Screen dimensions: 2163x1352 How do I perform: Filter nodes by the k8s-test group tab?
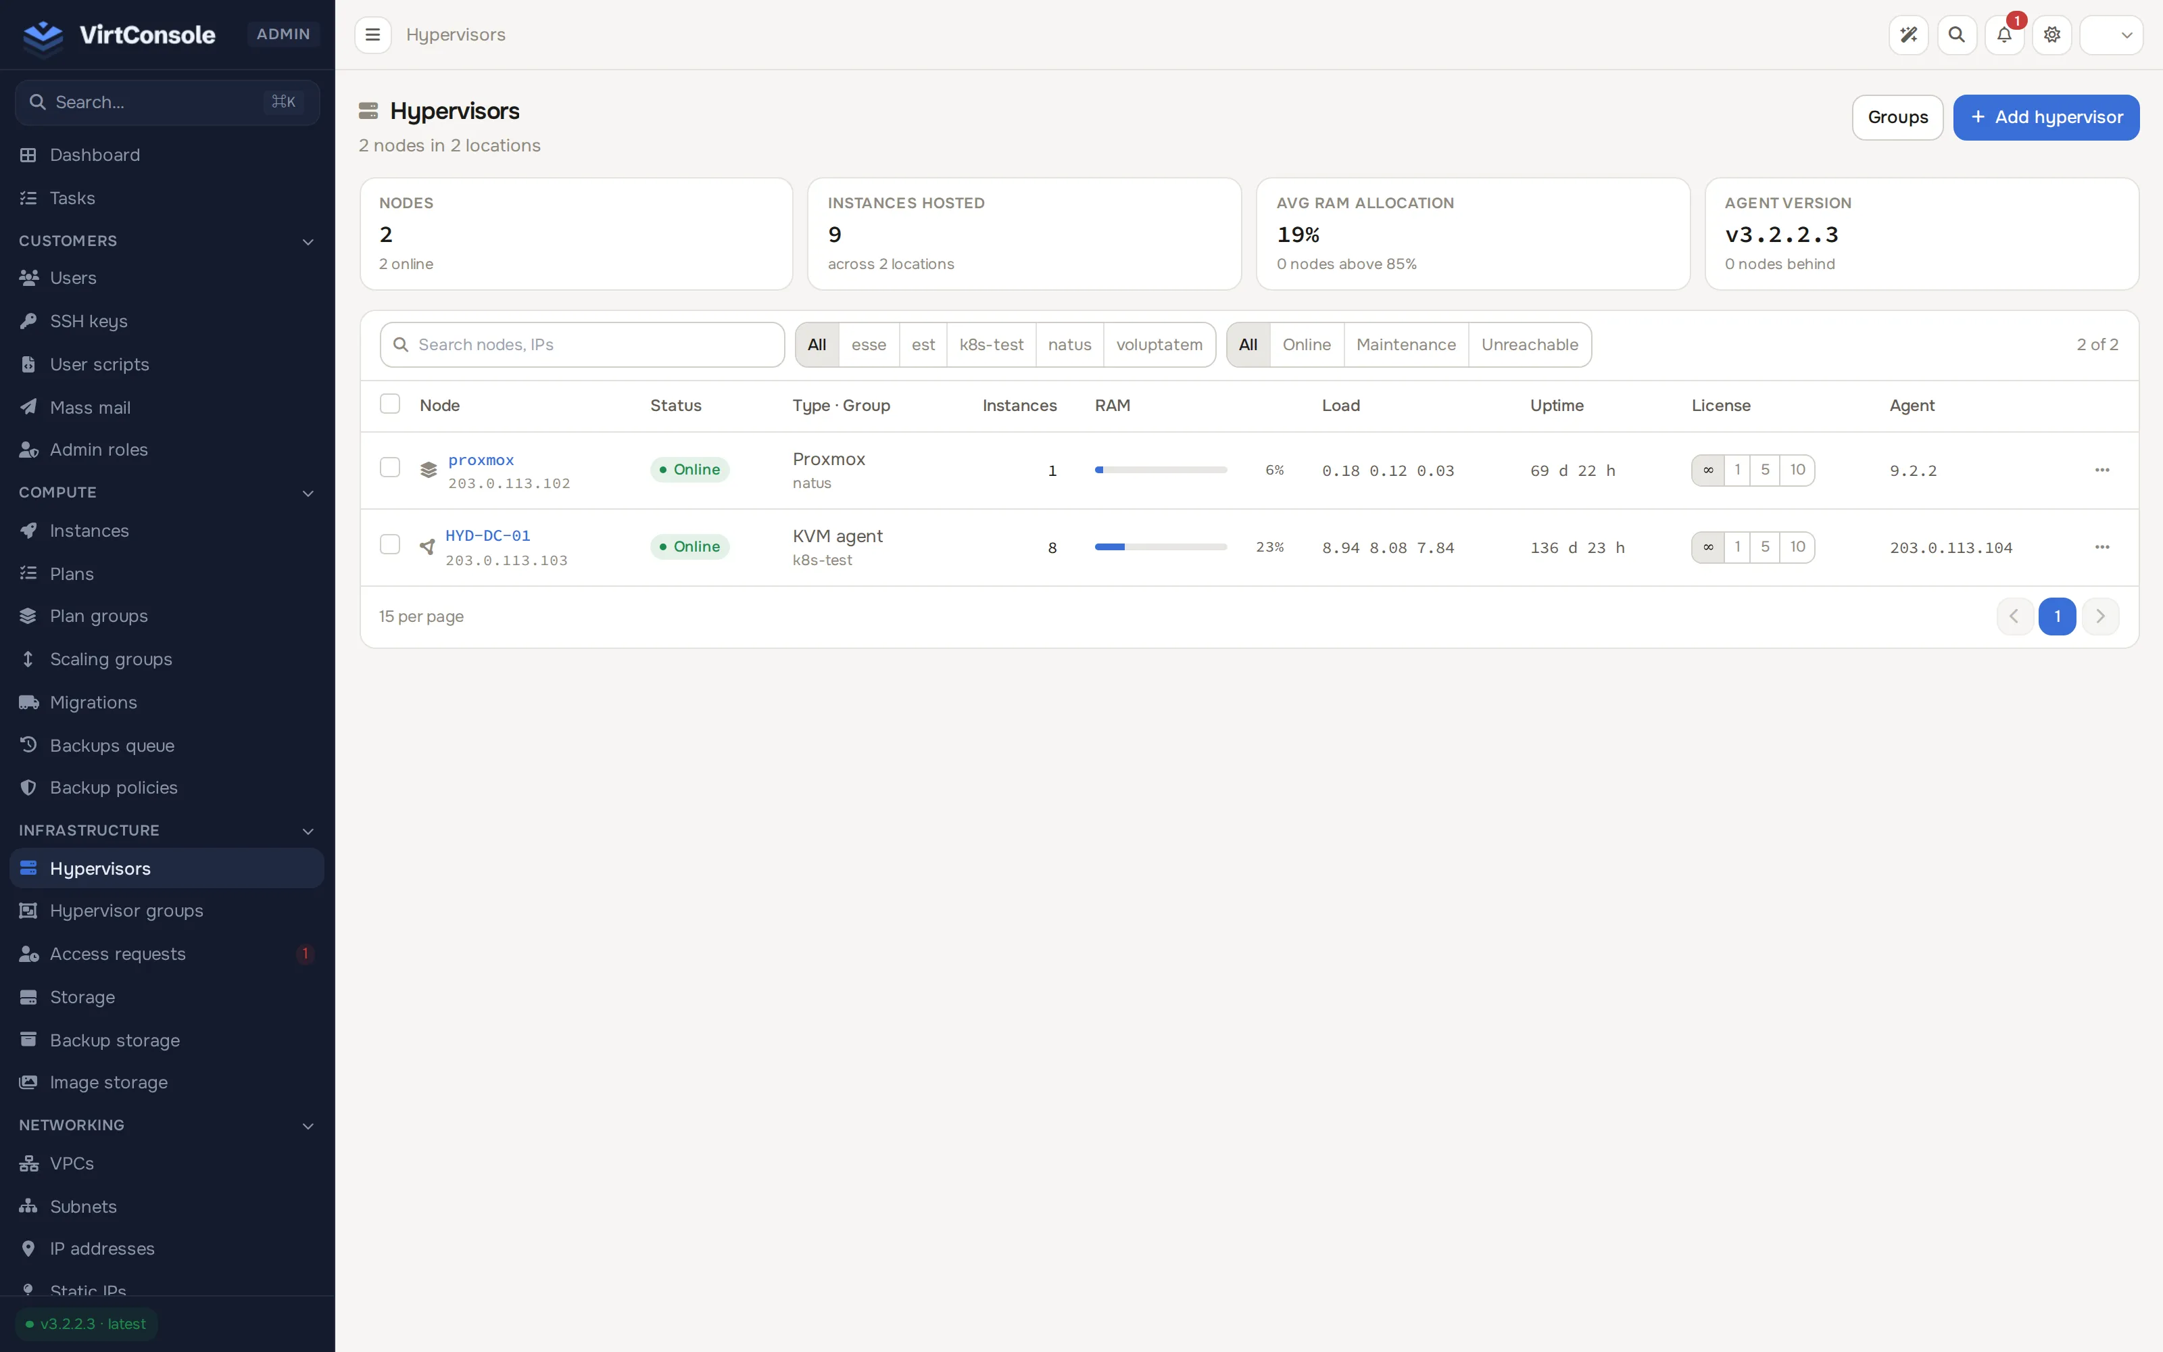(991, 344)
